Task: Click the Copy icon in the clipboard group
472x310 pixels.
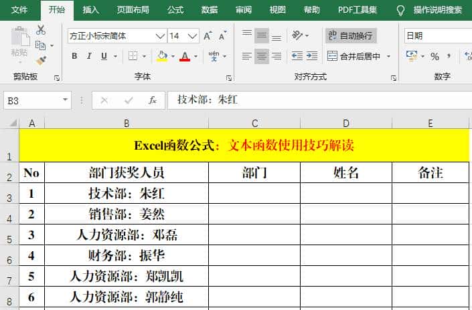Action: click(x=40, y=45)
